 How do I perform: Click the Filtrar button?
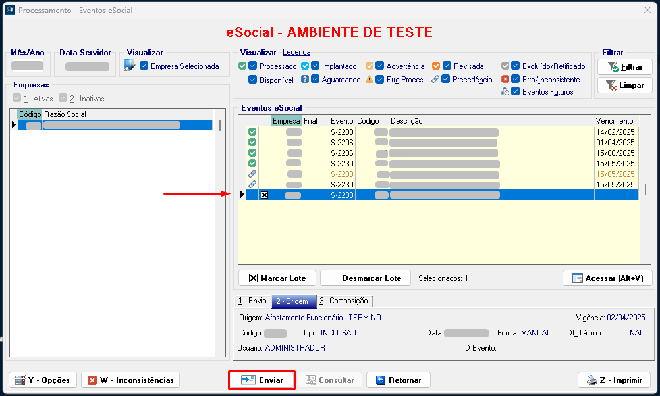624,67
